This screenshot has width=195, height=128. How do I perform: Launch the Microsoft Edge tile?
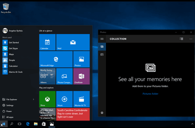56,59
